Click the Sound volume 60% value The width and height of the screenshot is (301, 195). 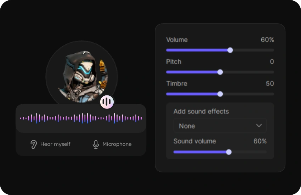260,141
